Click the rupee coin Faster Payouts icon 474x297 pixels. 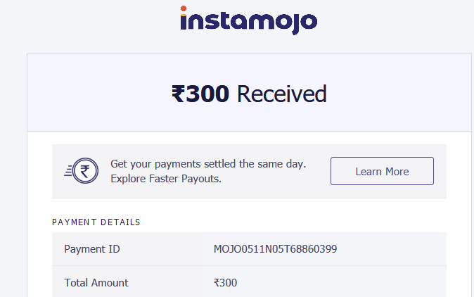[x=85, y=170]
